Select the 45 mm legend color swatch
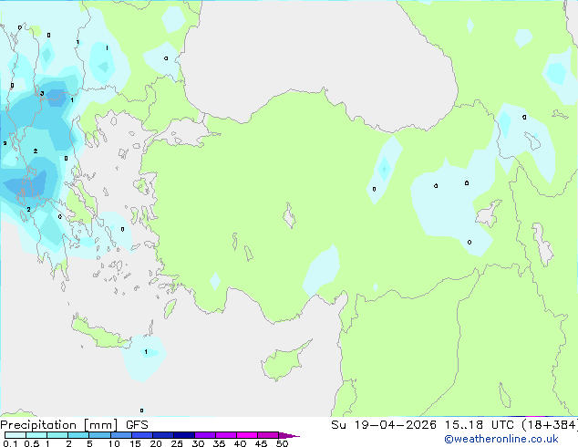The width and height of the screenshot is (578, 447). coord(268,435)
